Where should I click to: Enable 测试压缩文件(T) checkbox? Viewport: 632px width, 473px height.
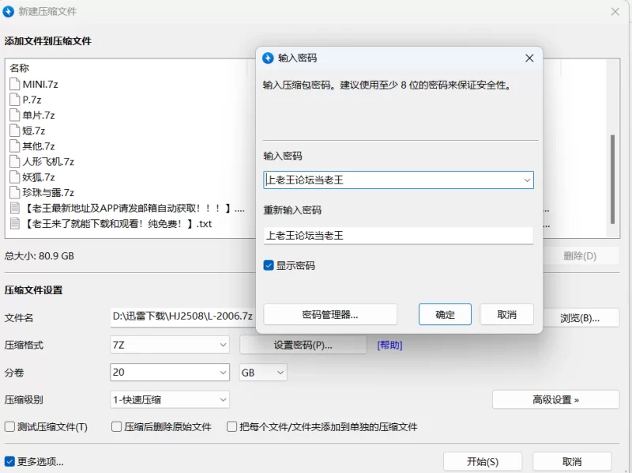coord(10,427)
